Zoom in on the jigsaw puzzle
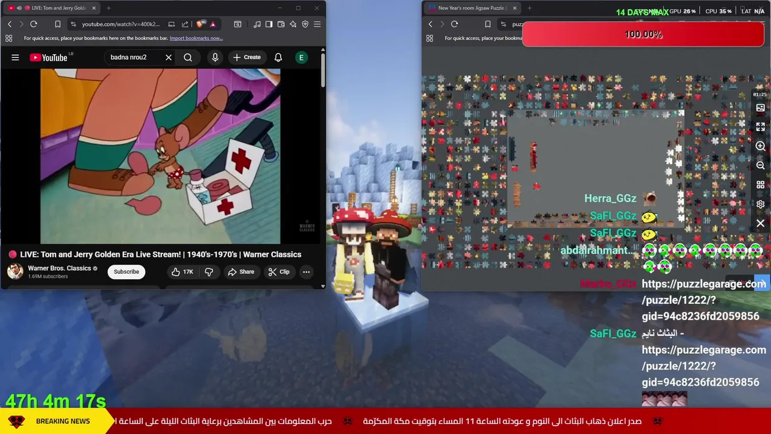 pyautogui.click(x=760, y=146)
